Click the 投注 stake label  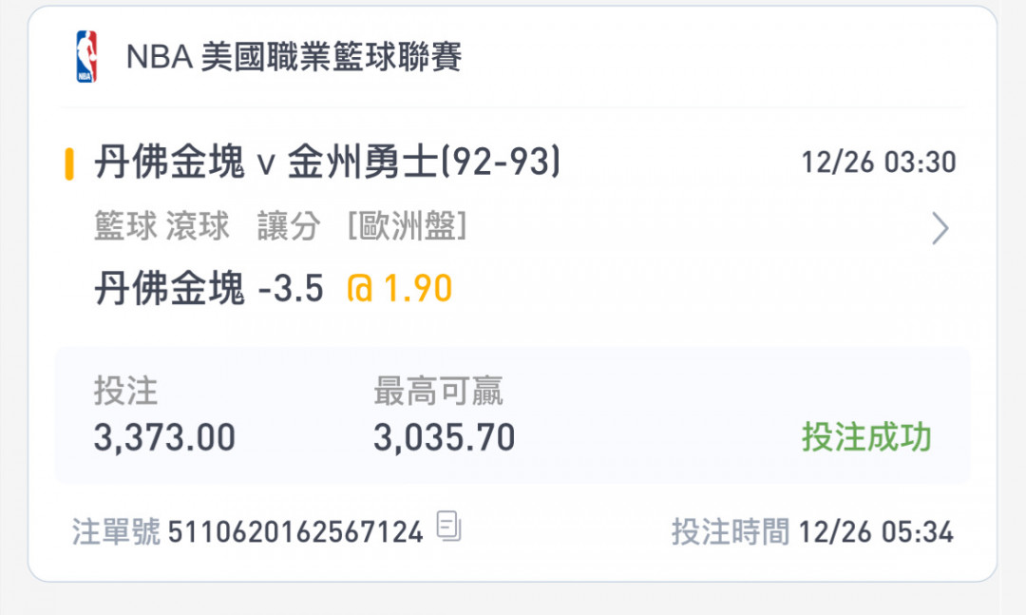tap(125, 391)
